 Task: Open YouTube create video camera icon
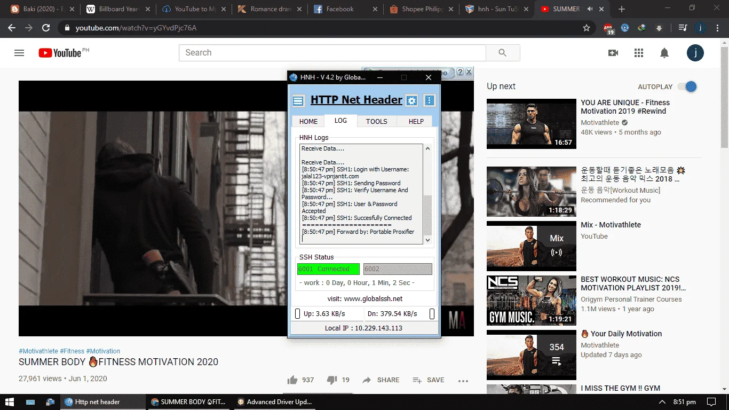[613, 53]
